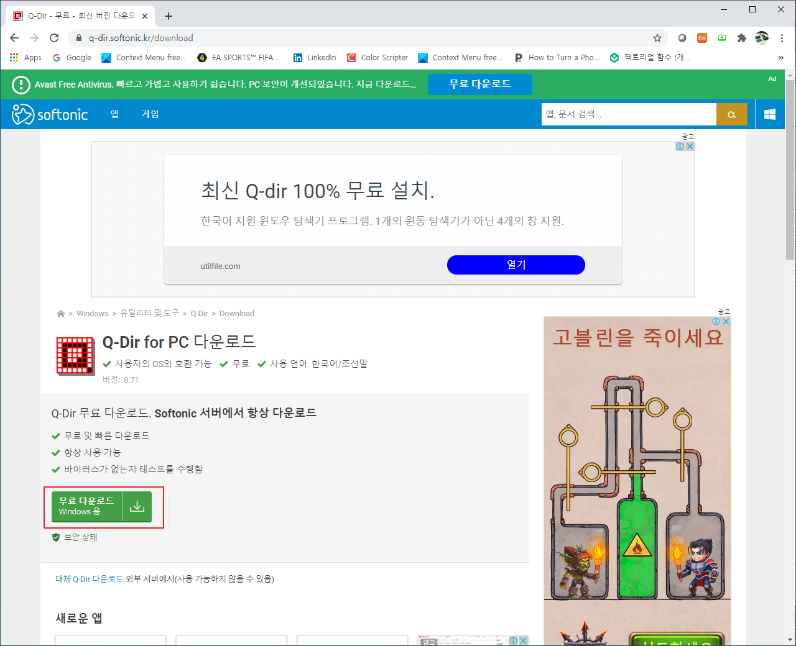Viewport: 796px width, 646px height.
Task: Open the Chrome extensions puzzle icon
Action: (741, 38)
